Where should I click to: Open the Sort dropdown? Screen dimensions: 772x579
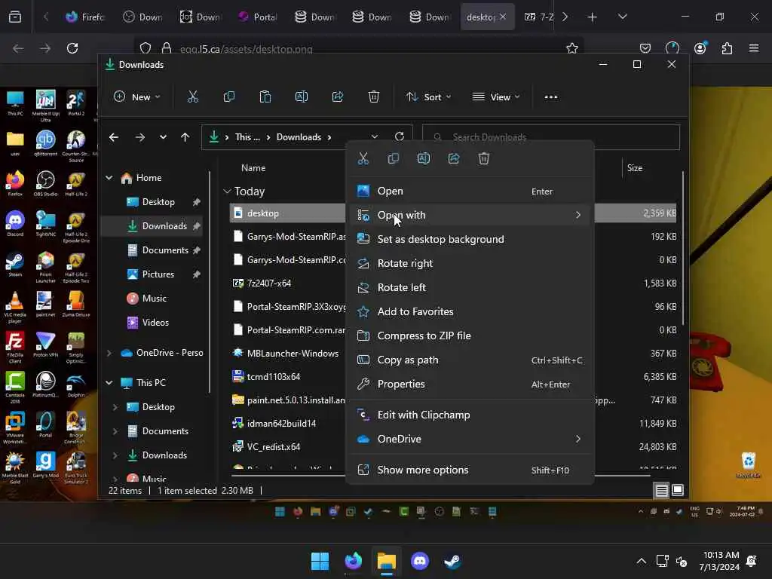tap(428, 97)
